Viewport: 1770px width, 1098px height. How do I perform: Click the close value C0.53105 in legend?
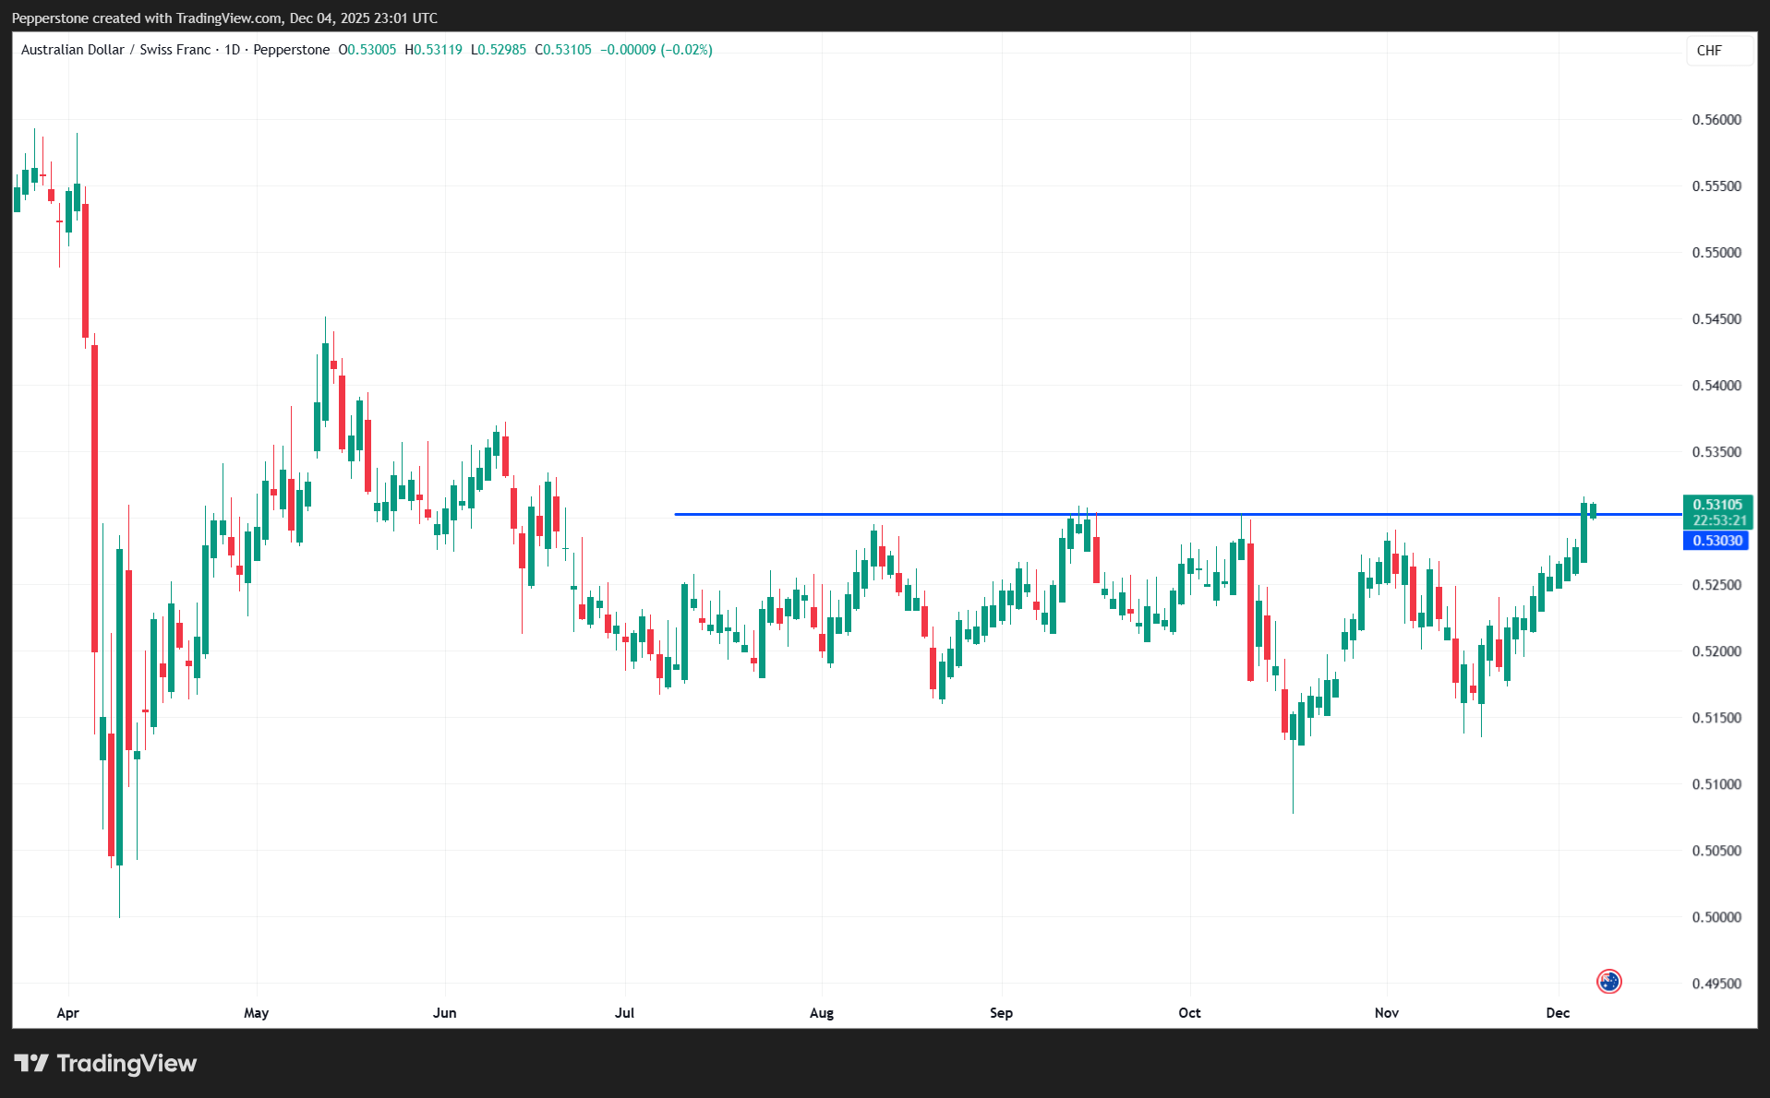(563, 50)
